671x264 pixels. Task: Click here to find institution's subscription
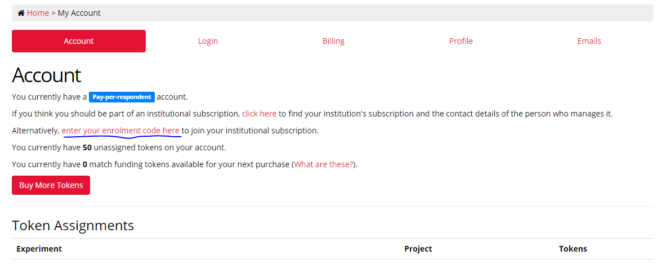click(259, 114)
